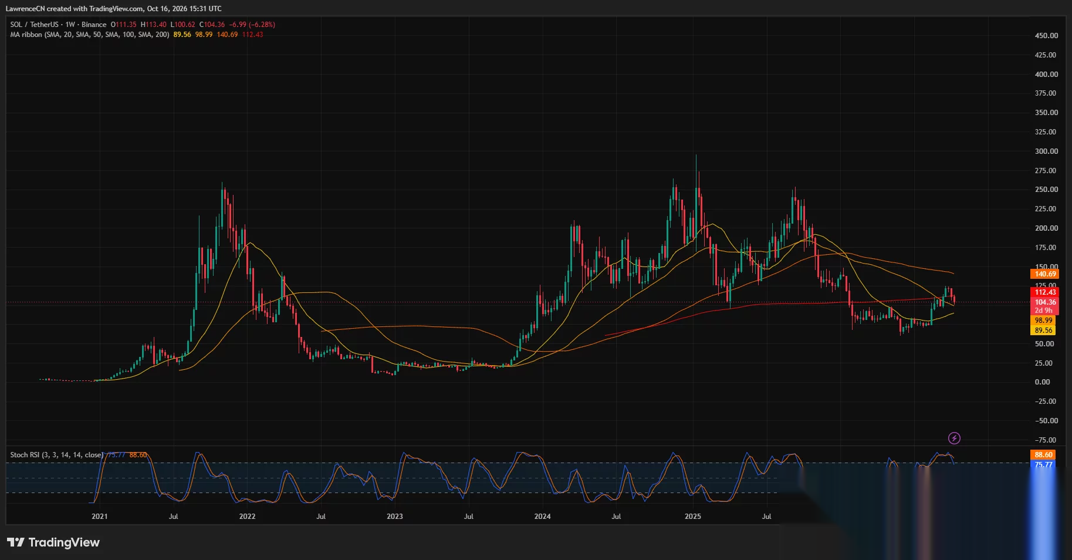
Task: Click the 2024 label on time axis
Action: click(542, 517)
